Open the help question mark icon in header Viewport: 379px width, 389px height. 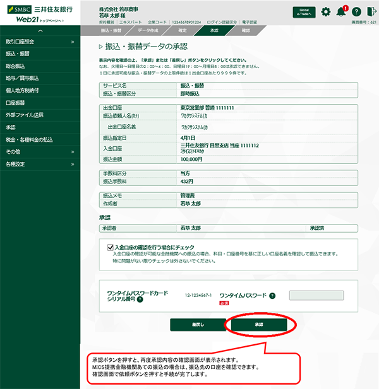tap(357, 12)
